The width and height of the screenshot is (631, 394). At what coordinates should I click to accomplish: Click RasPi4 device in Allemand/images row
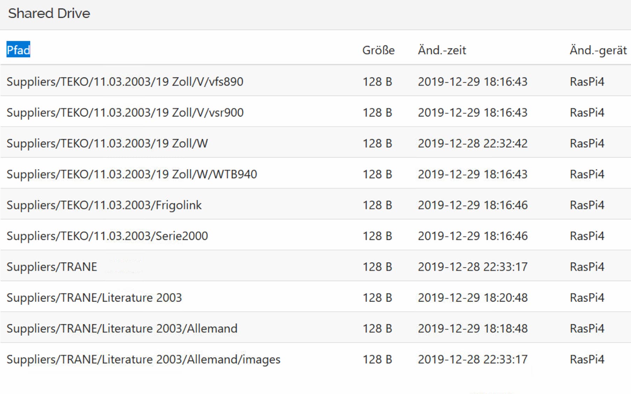[x=587, y=359]
